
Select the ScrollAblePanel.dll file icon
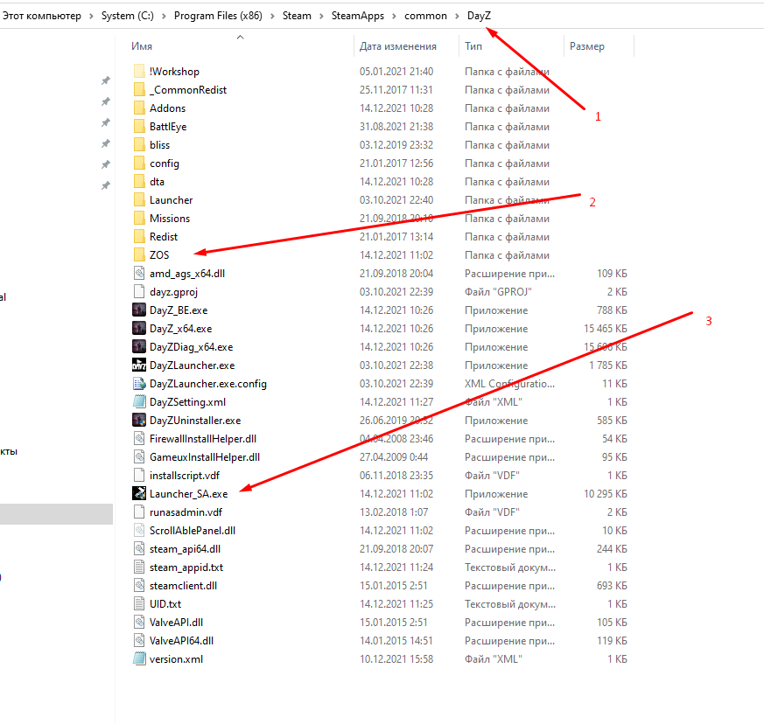point(139,531)
